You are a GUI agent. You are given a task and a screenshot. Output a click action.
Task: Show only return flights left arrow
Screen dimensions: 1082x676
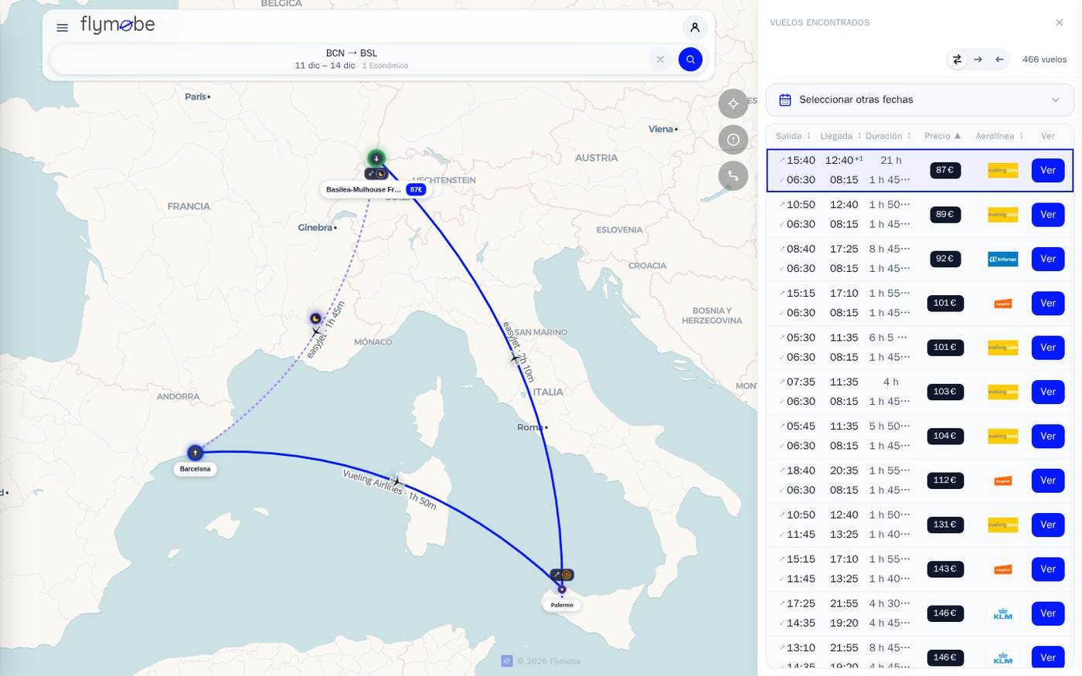click(x=999, y=59)
